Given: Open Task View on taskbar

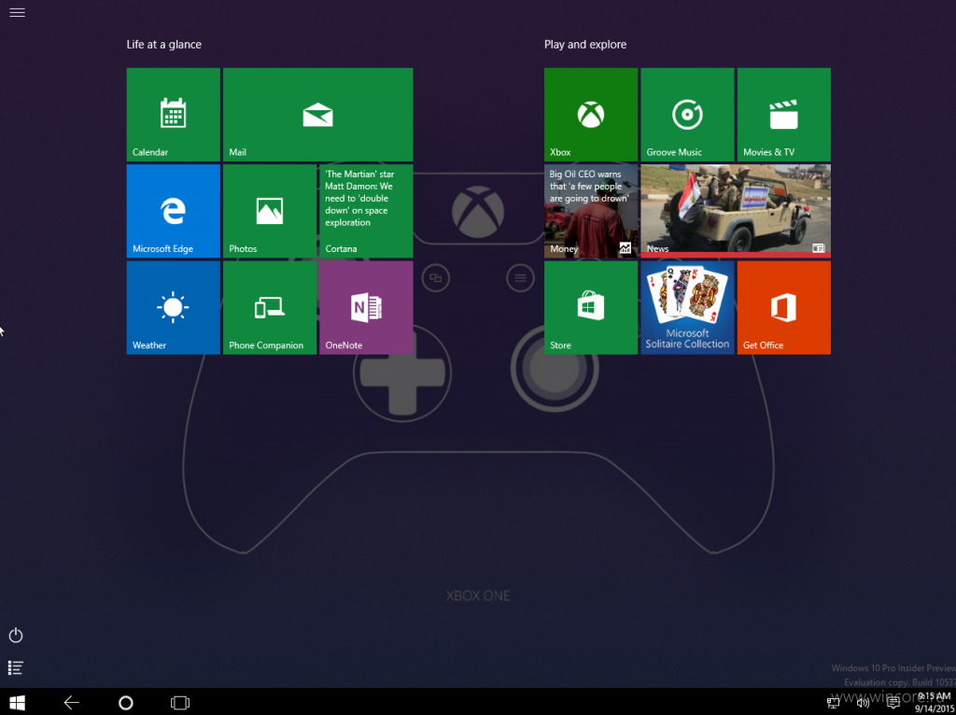Looking at the screenshot, I should tap(180, 703).
